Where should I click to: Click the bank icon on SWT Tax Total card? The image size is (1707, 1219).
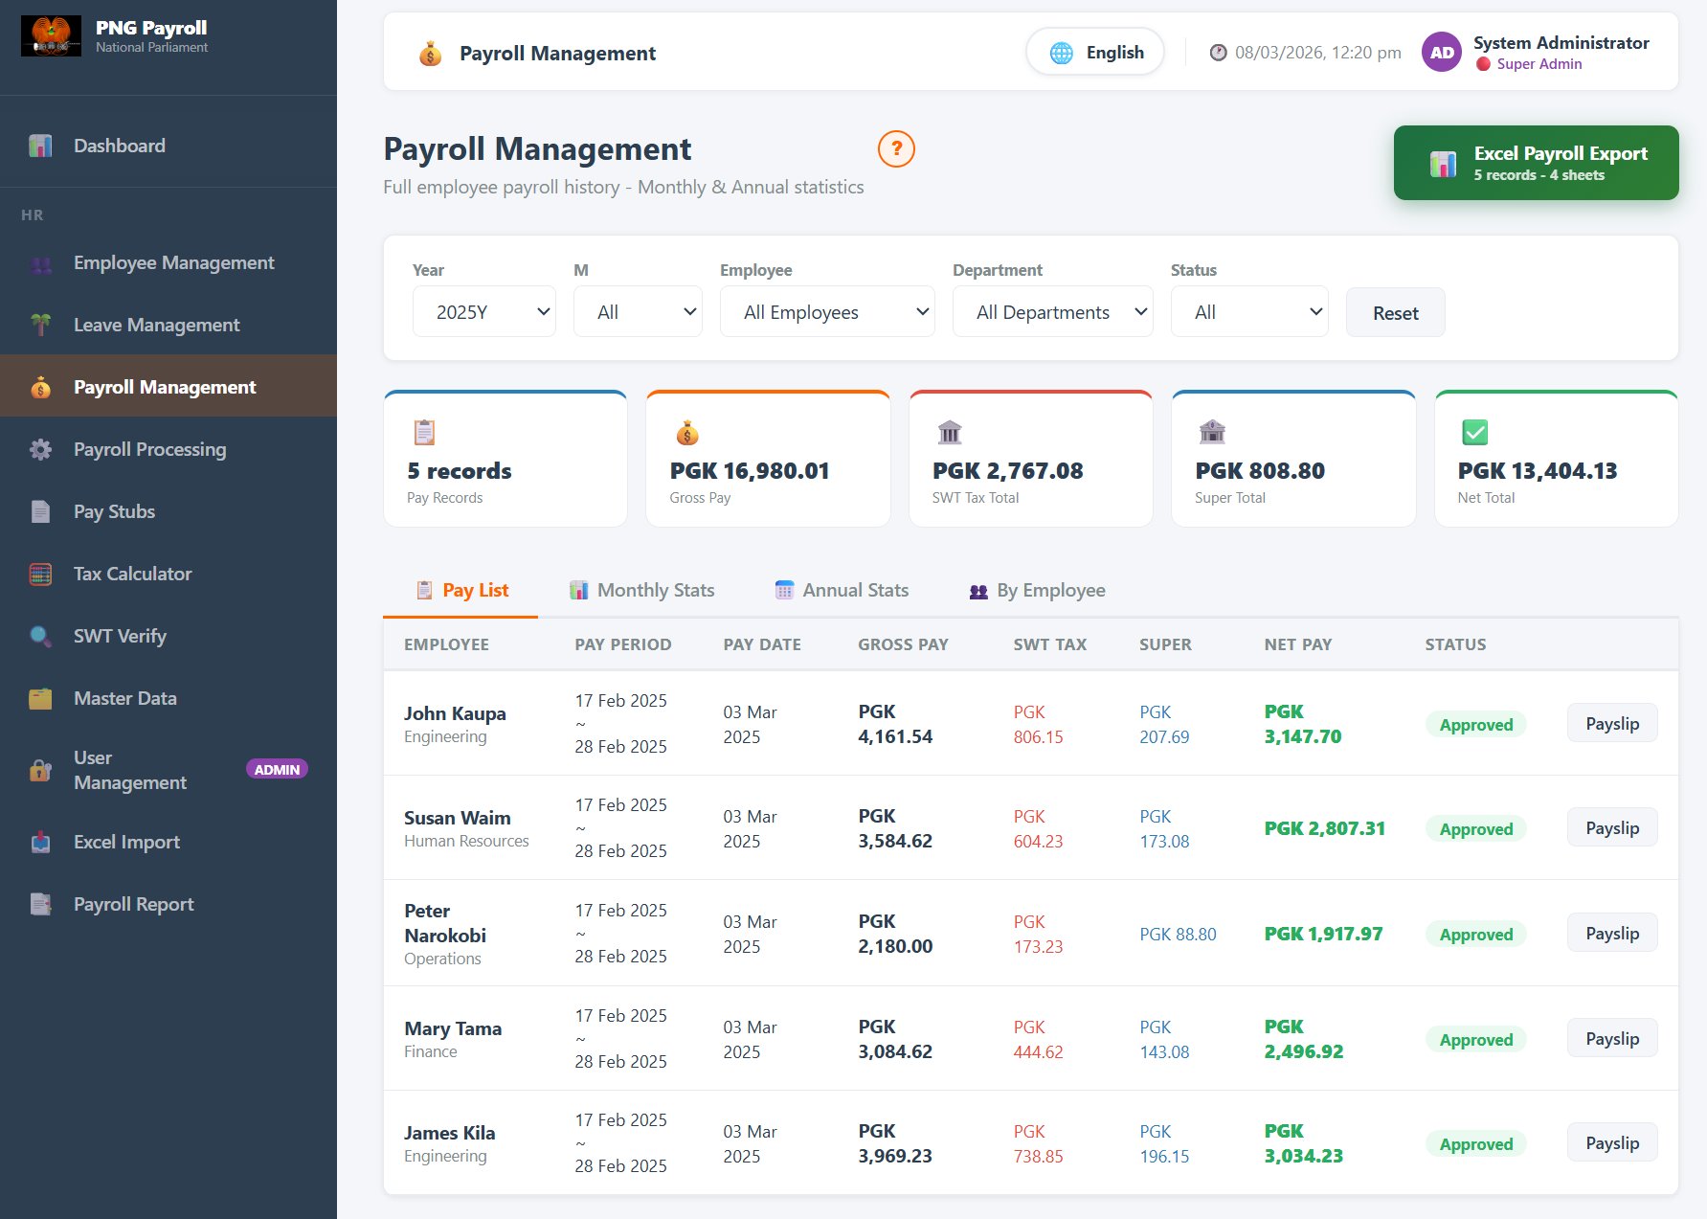(x=950, y=433)
